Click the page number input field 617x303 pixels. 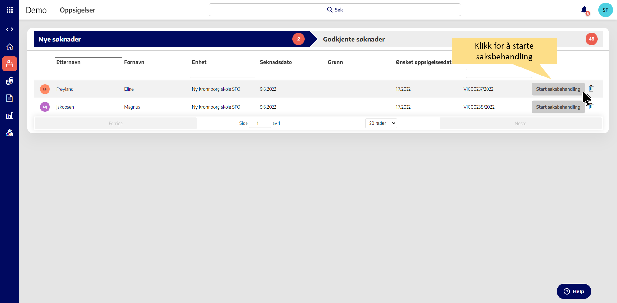(260, 123)
